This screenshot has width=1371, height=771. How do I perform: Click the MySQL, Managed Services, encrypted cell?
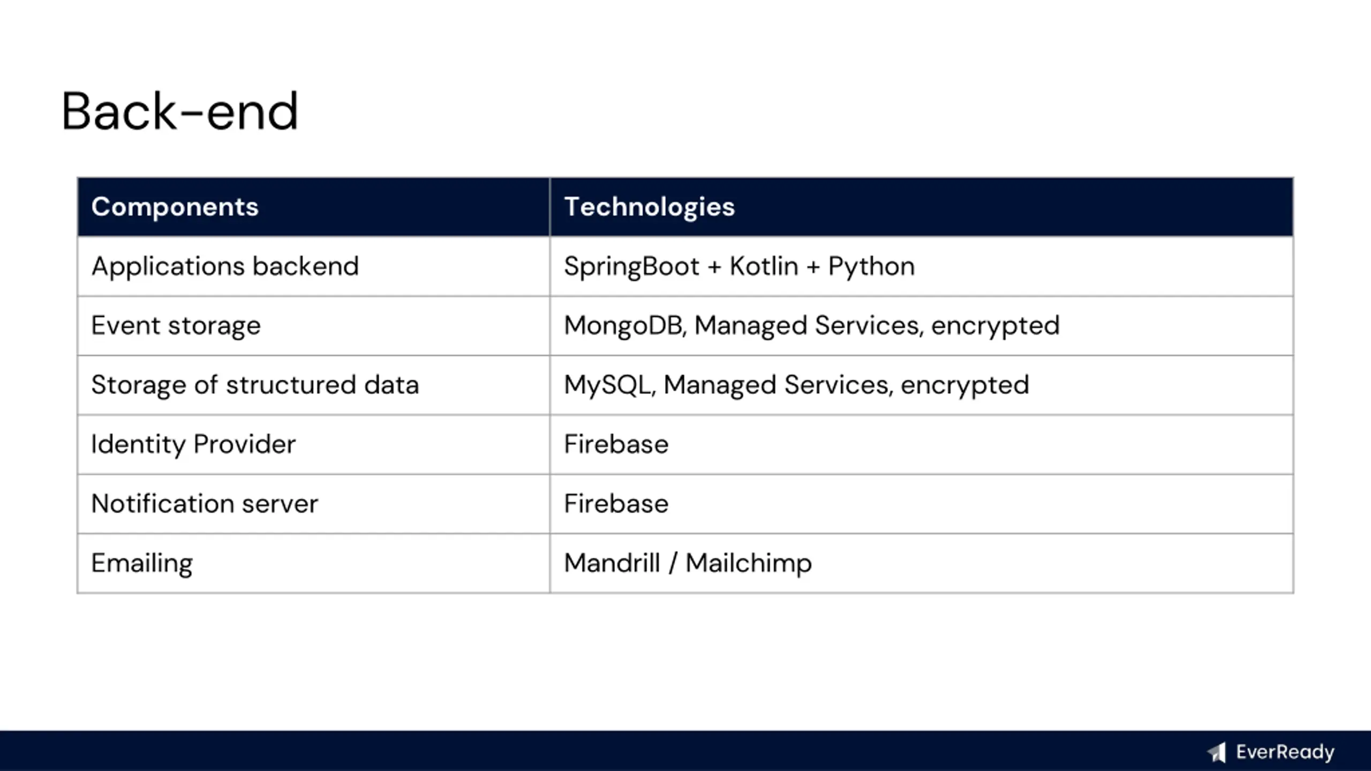[x=921, y=385]
